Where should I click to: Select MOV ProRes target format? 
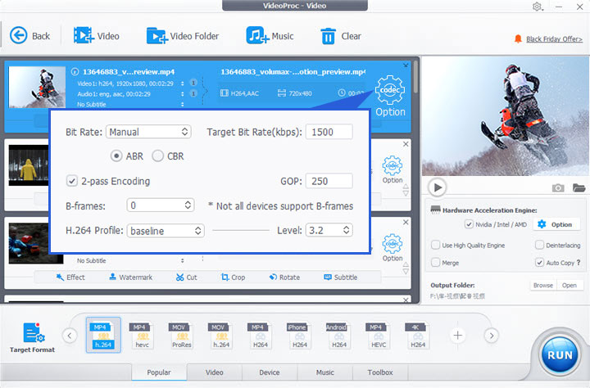click(181, 335)
